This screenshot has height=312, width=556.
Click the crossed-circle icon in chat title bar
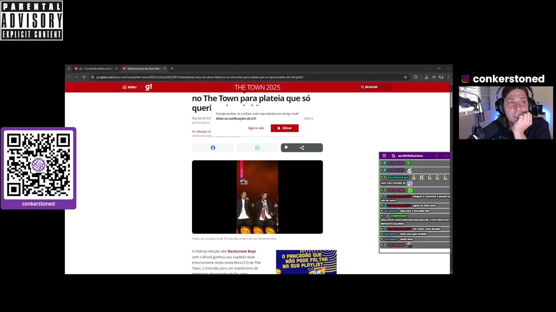(394, 156)
